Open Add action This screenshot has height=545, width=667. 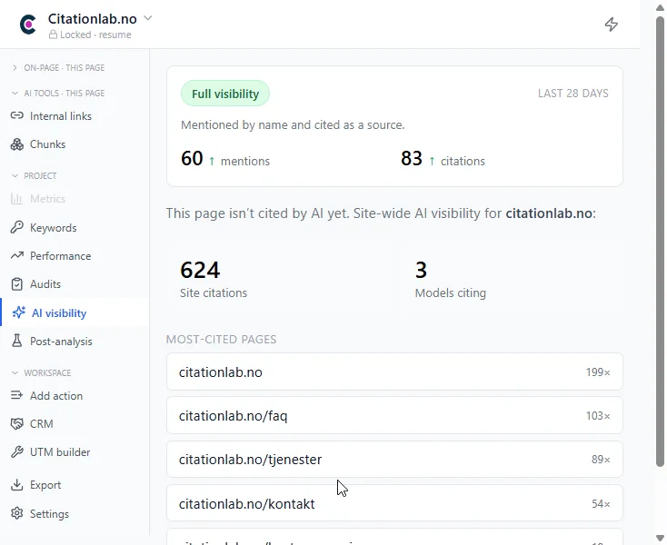56,396
